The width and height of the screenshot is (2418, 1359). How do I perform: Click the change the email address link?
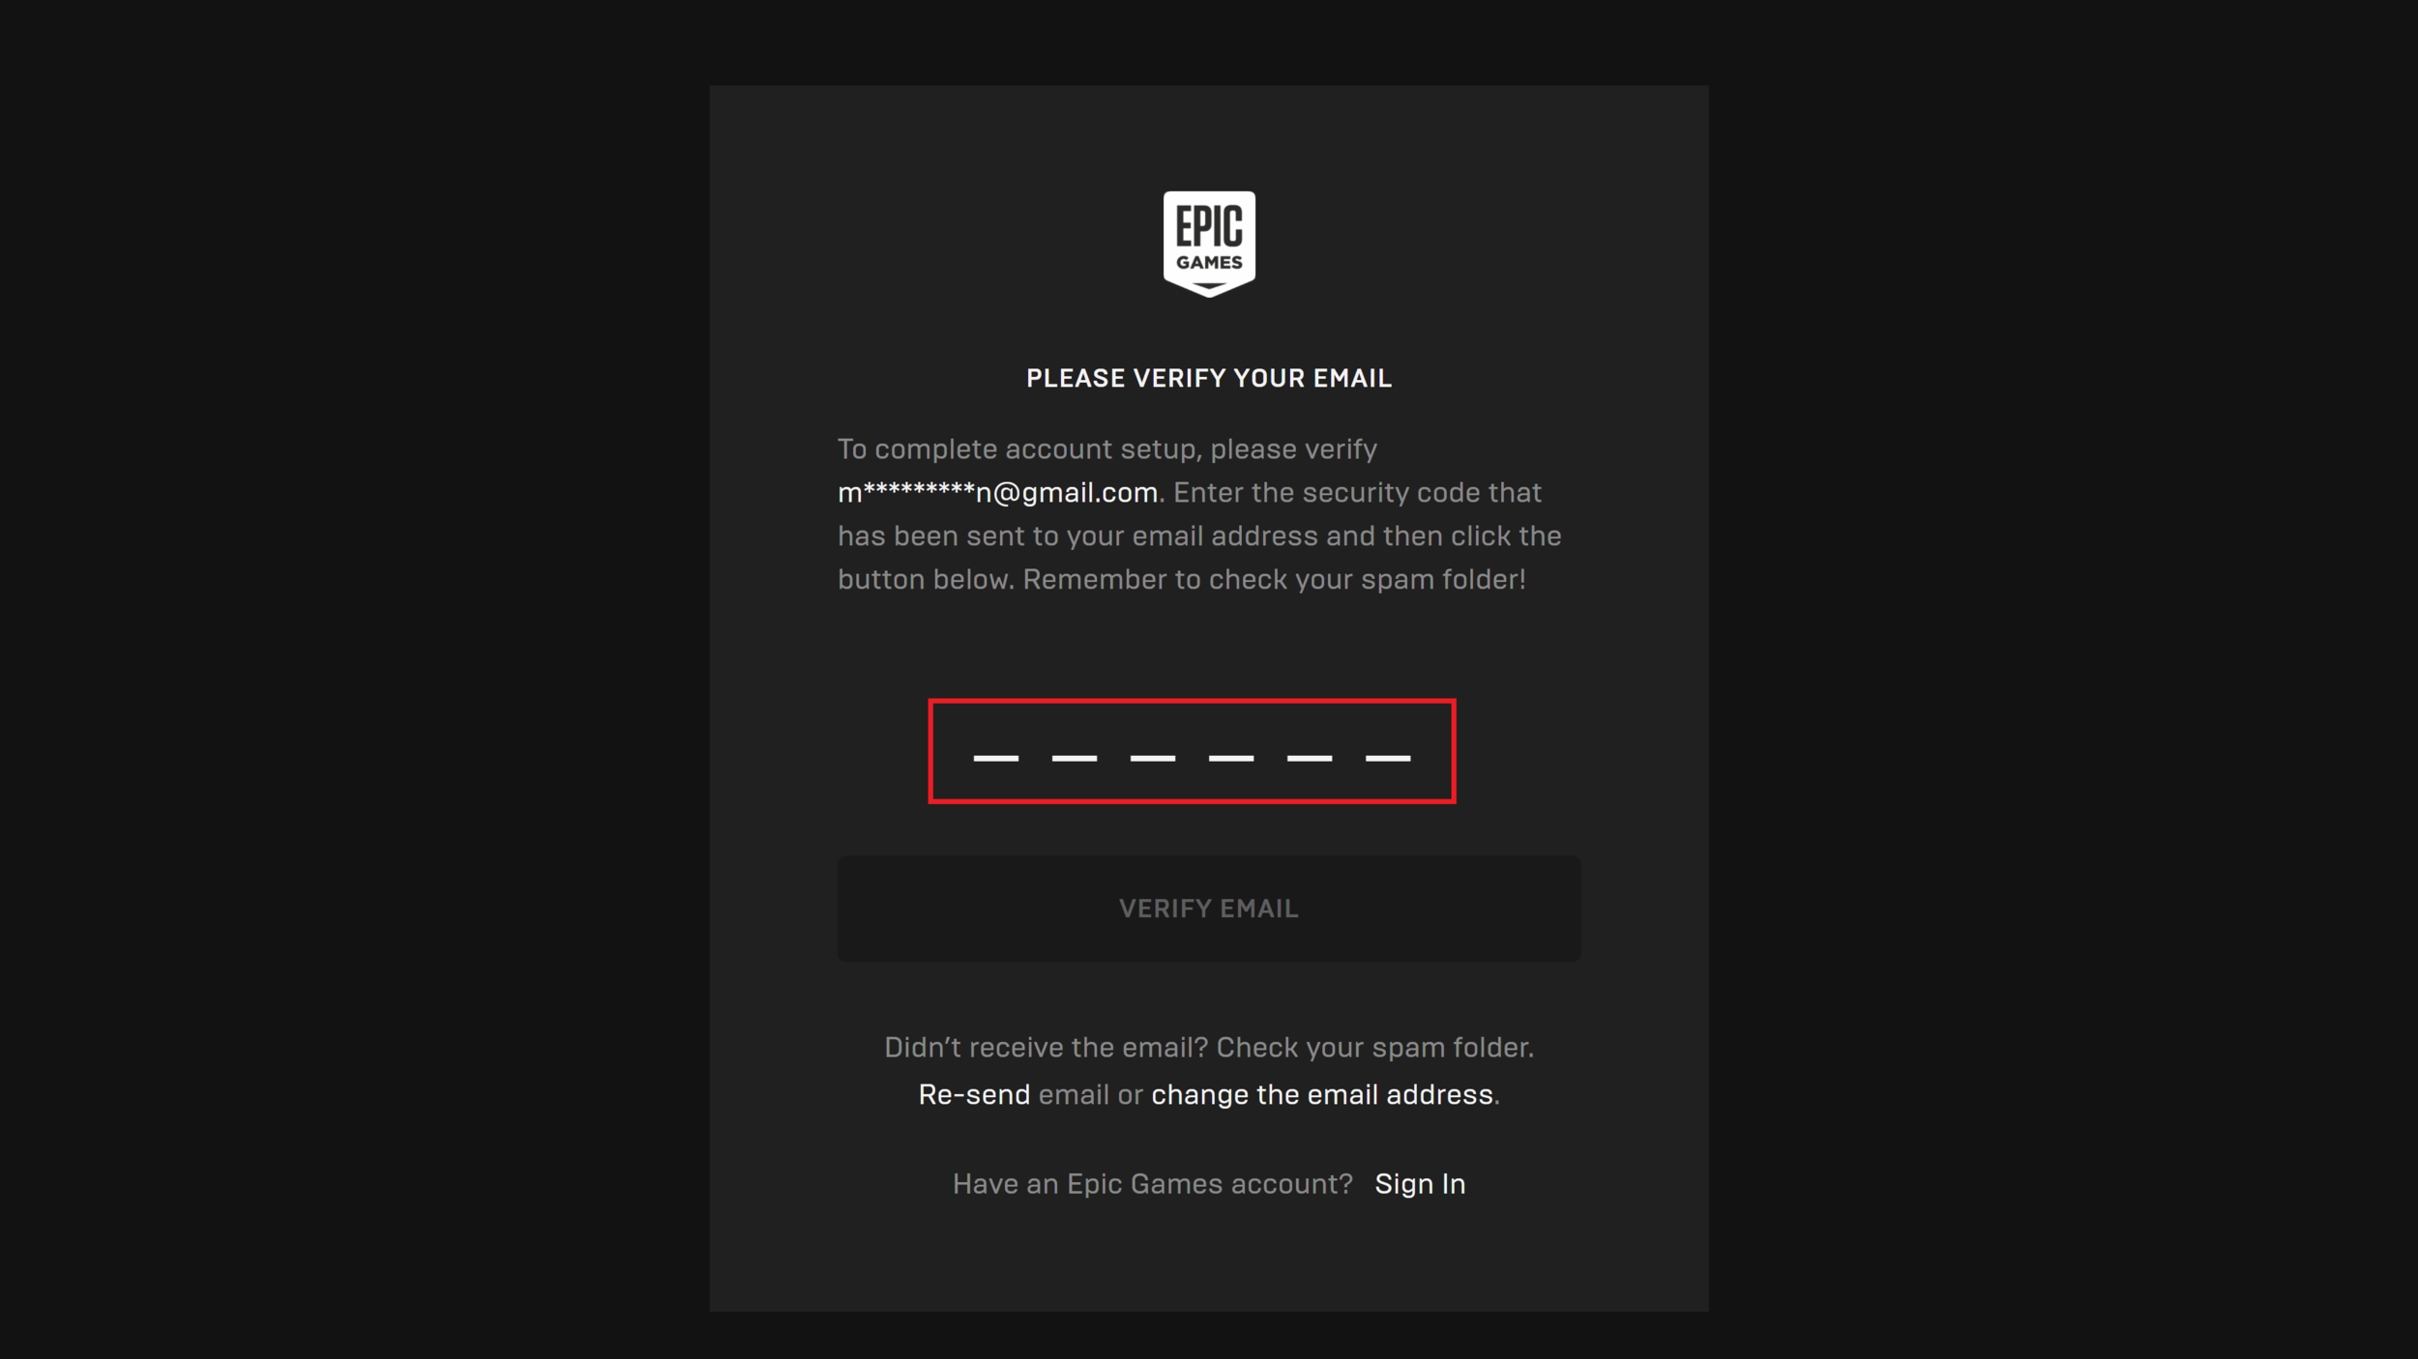click(x=1320, y=1093)
